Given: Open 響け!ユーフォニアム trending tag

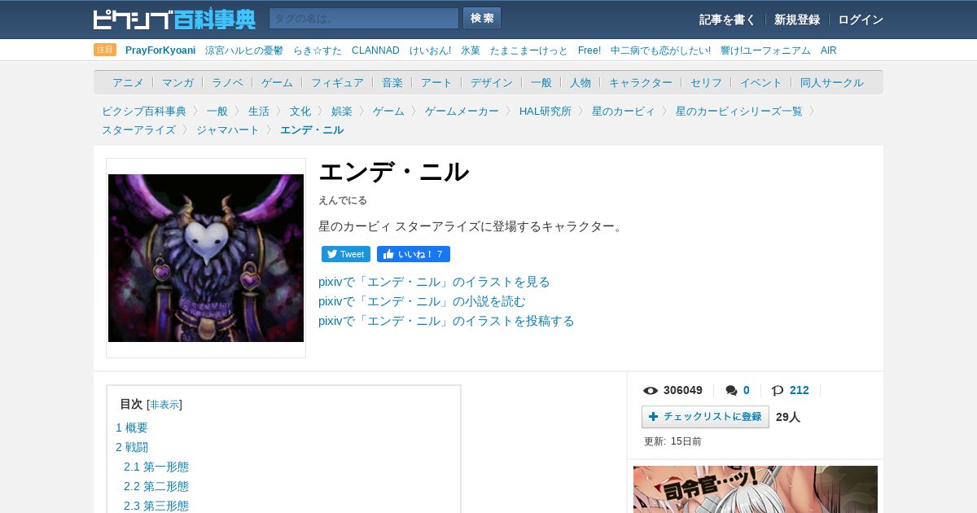Looking at the screenshot, I should pos(765,50).
